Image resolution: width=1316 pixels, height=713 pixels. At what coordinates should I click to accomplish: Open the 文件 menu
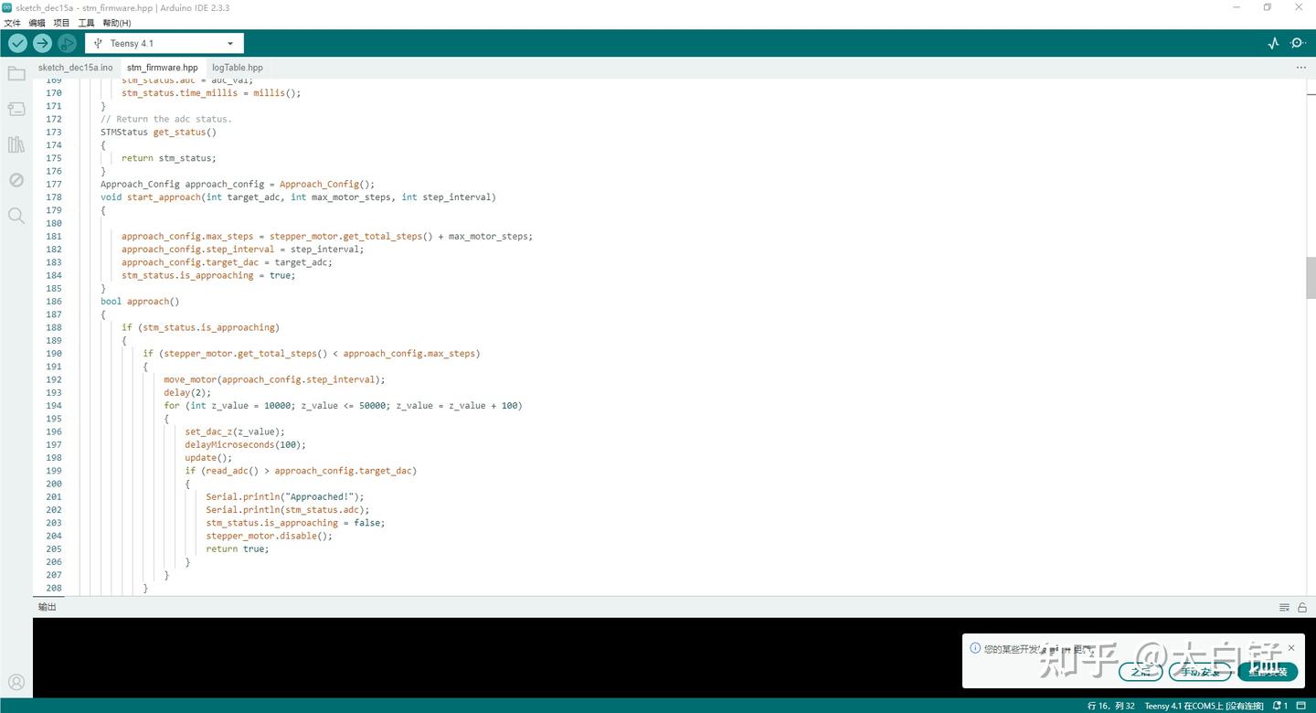click(x=12, y=23)
